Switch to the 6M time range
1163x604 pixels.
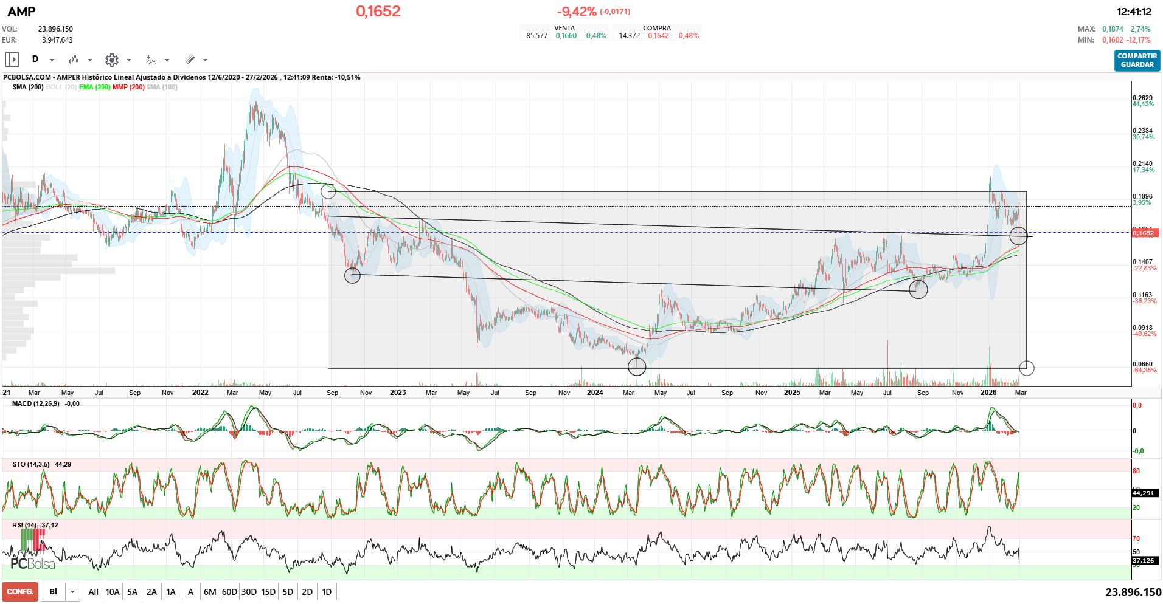[x=210, y=592]
